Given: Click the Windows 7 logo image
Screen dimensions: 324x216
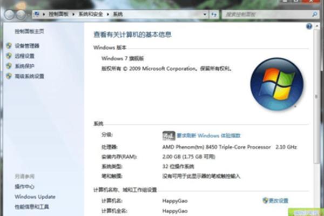Looking at the screenshot, I should coord(276,84).
